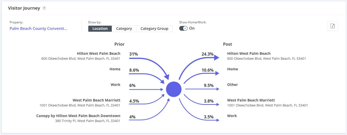Click the prior West Palm Beach Marriott label
Viewport: 347px width, 135px height.
point(96,100)
